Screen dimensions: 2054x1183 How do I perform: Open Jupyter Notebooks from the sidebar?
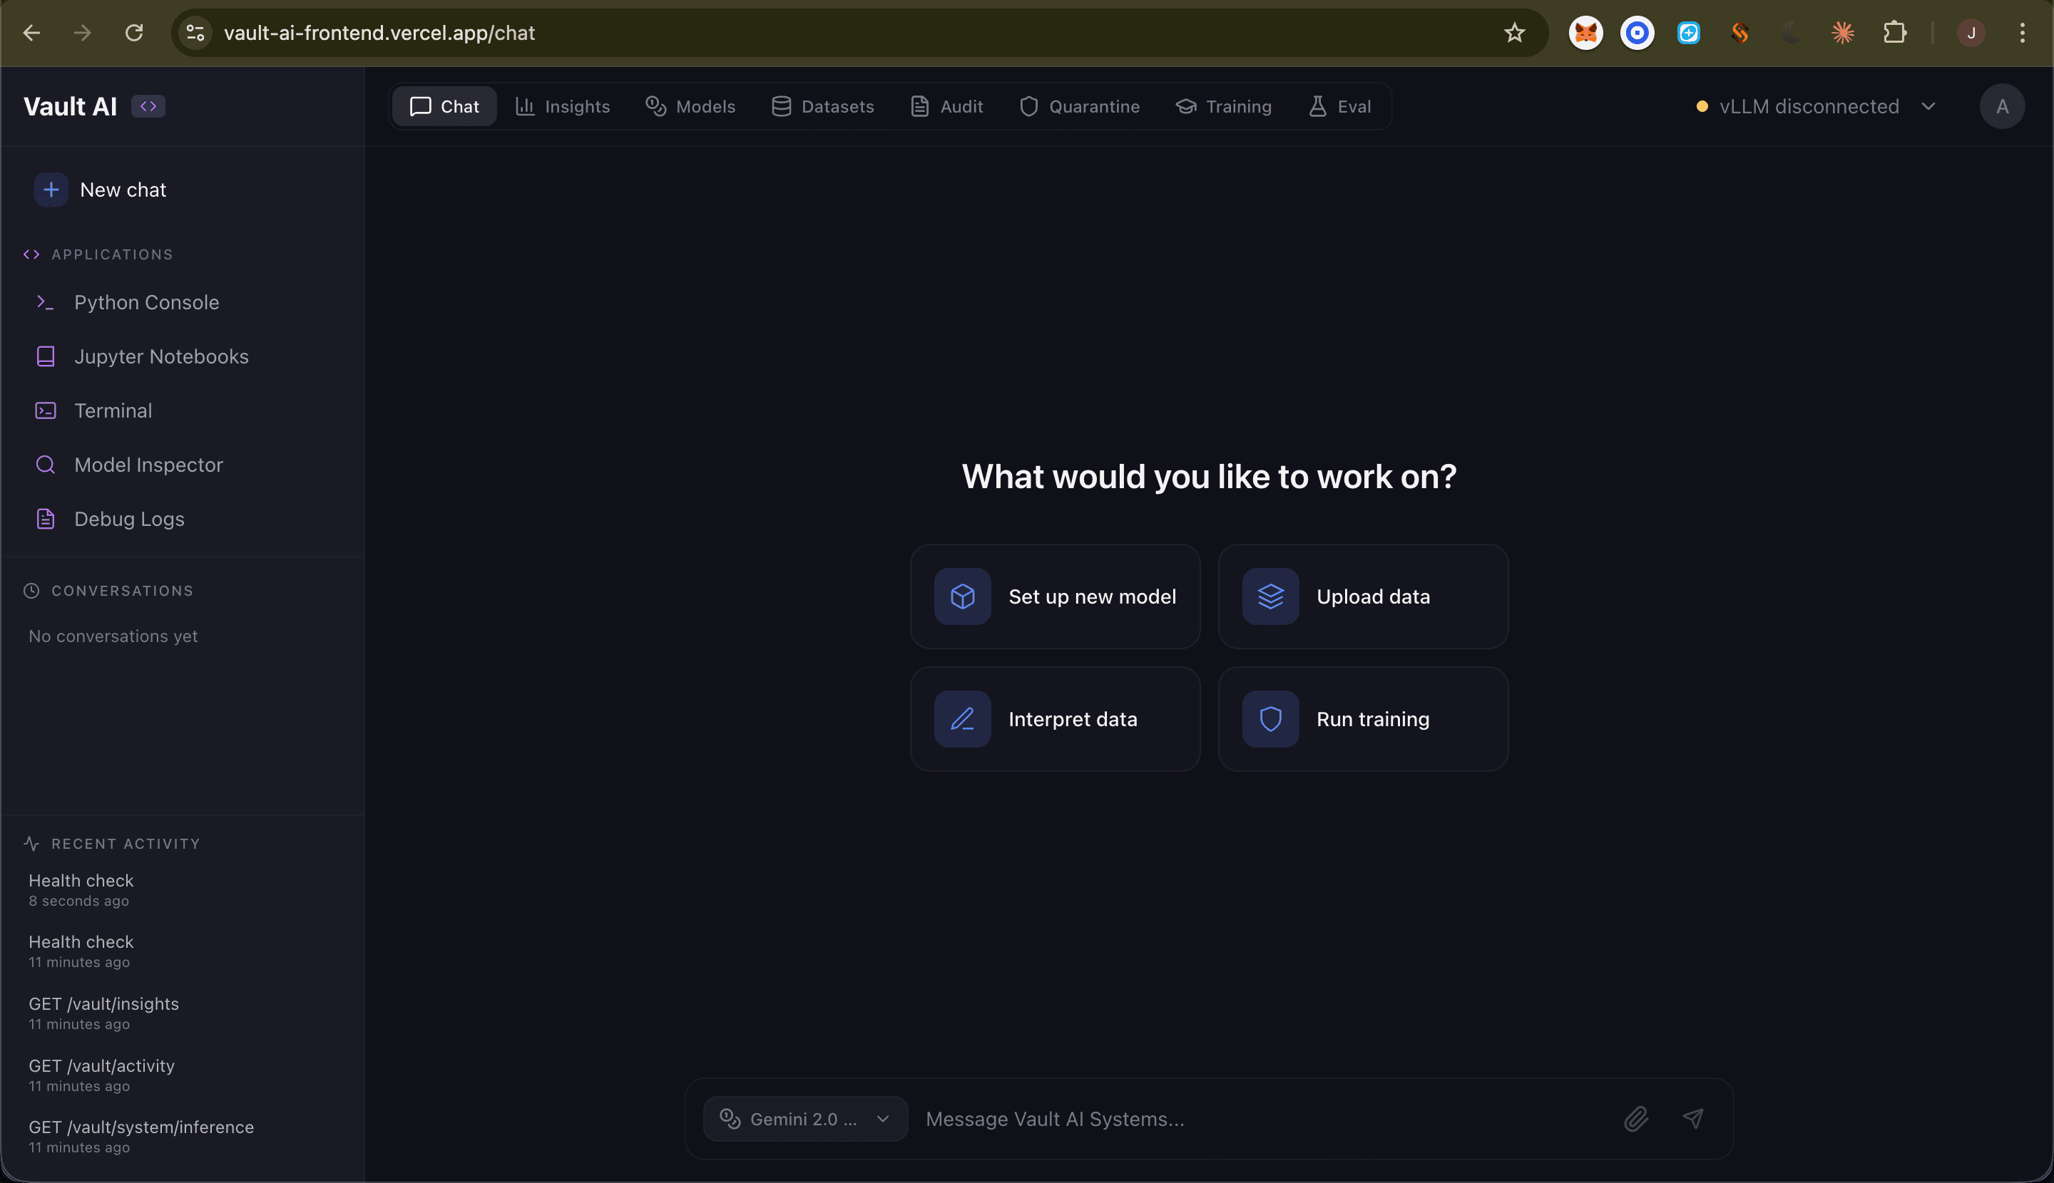pos(161,356)
